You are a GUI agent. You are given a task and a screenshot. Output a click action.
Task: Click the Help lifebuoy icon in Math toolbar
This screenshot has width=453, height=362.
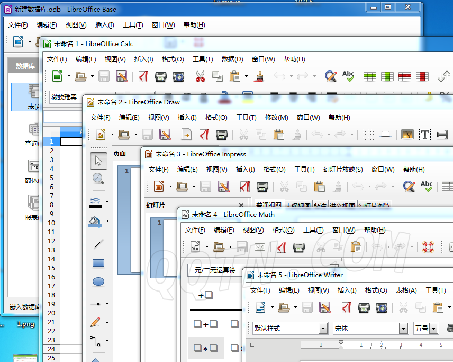tap(428, 247)
